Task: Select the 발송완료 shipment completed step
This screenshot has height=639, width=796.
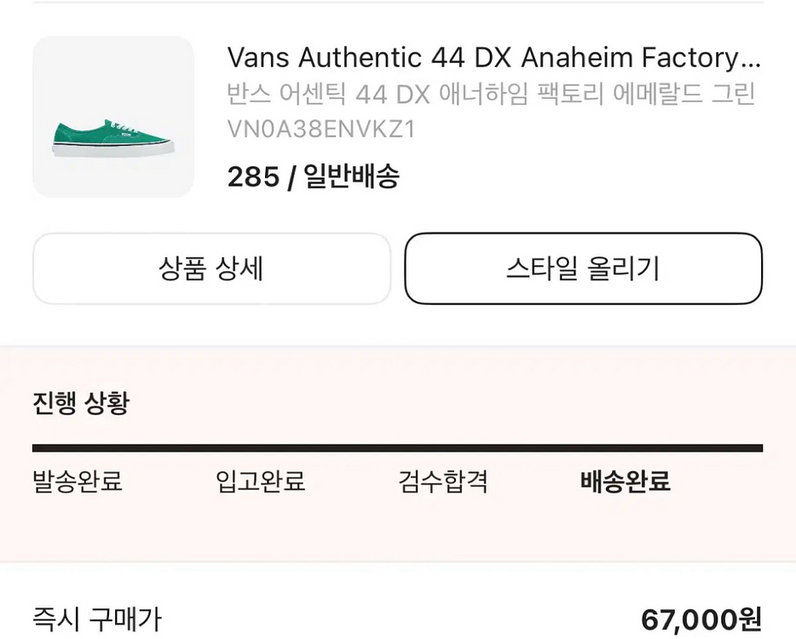Action: [76, 481]
